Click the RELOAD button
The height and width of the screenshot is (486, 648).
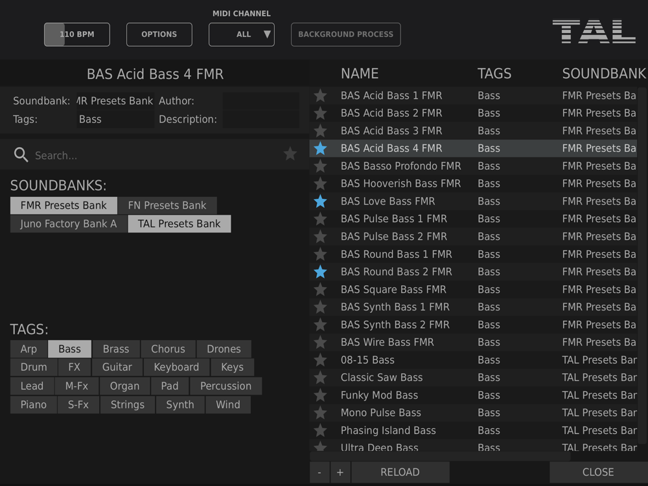pyautogui.click(x=400, y=472)
